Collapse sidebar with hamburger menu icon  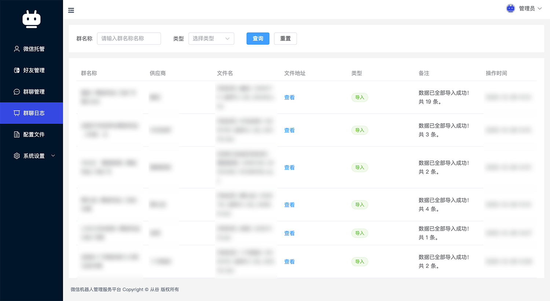tap(71, 10)
